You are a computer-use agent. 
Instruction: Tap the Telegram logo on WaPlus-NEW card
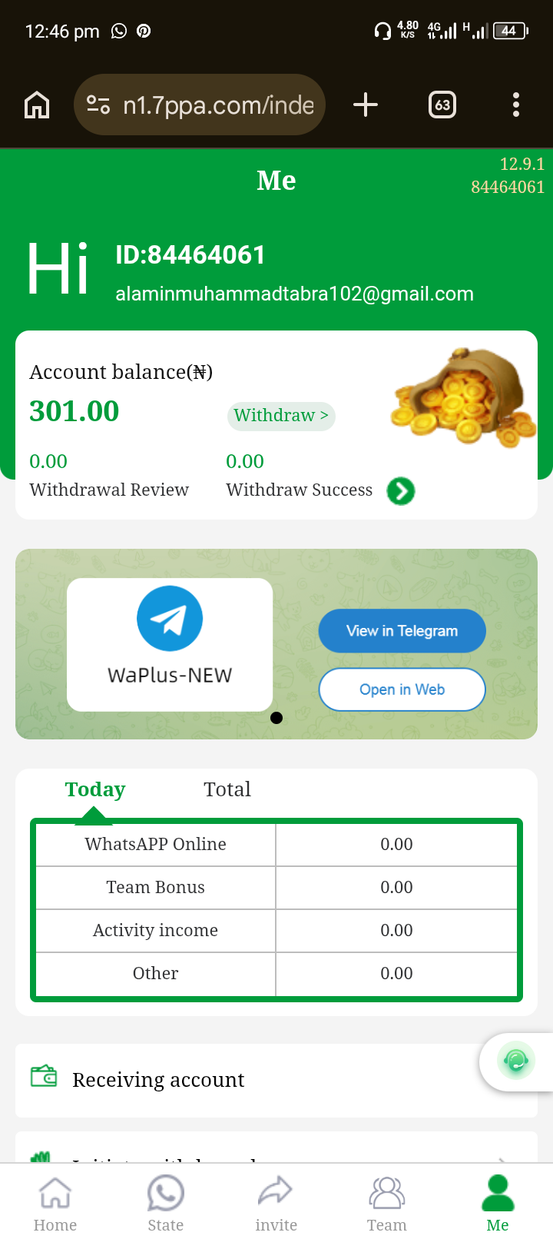click(x=170, y=619)
